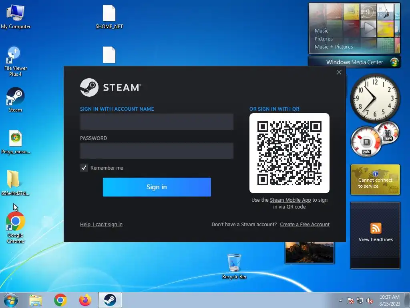Image resolution: width=410 pixels, height=308 pixels.
Task: Open Windows Explorer from taskbar
Action: coord(36,300)
